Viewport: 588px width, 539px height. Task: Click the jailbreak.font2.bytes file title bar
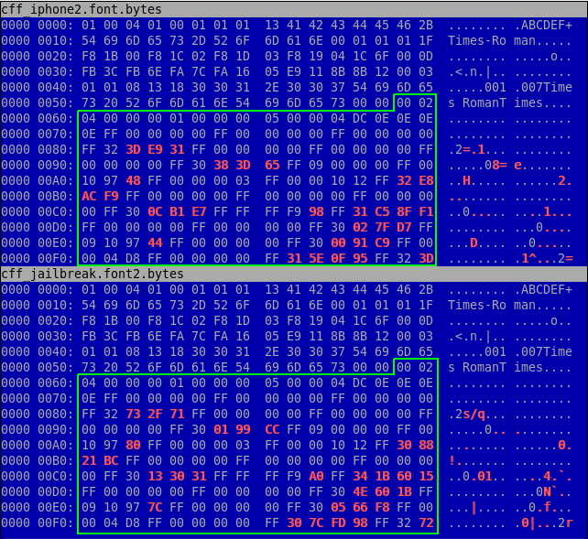92,274
